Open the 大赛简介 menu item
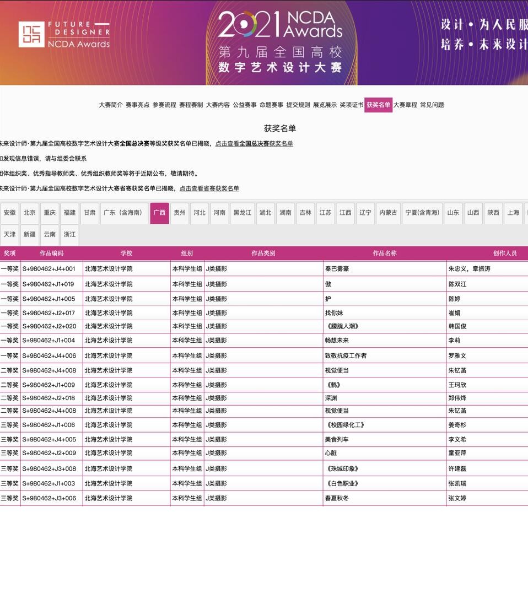528x593 pixels. tap(111, 105)
